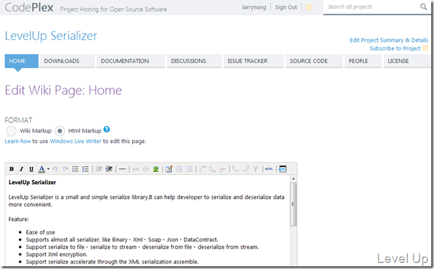434x269 pixels.
Task: Click the table cell properties icon
Action: coord(189,169)
